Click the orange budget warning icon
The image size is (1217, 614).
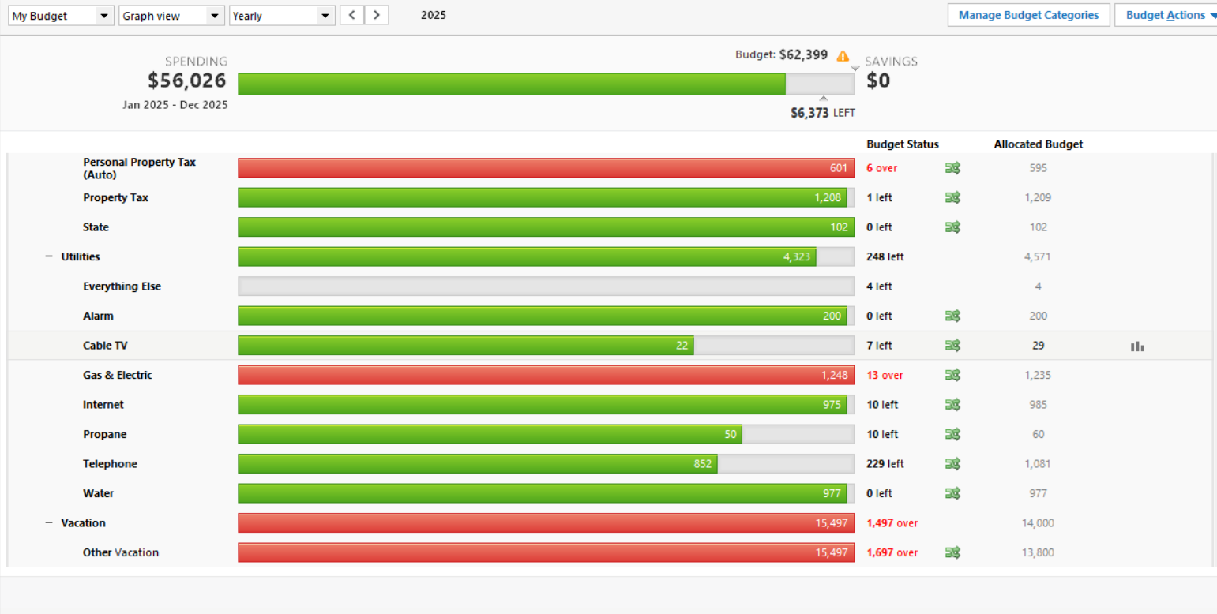pos(843,55)
